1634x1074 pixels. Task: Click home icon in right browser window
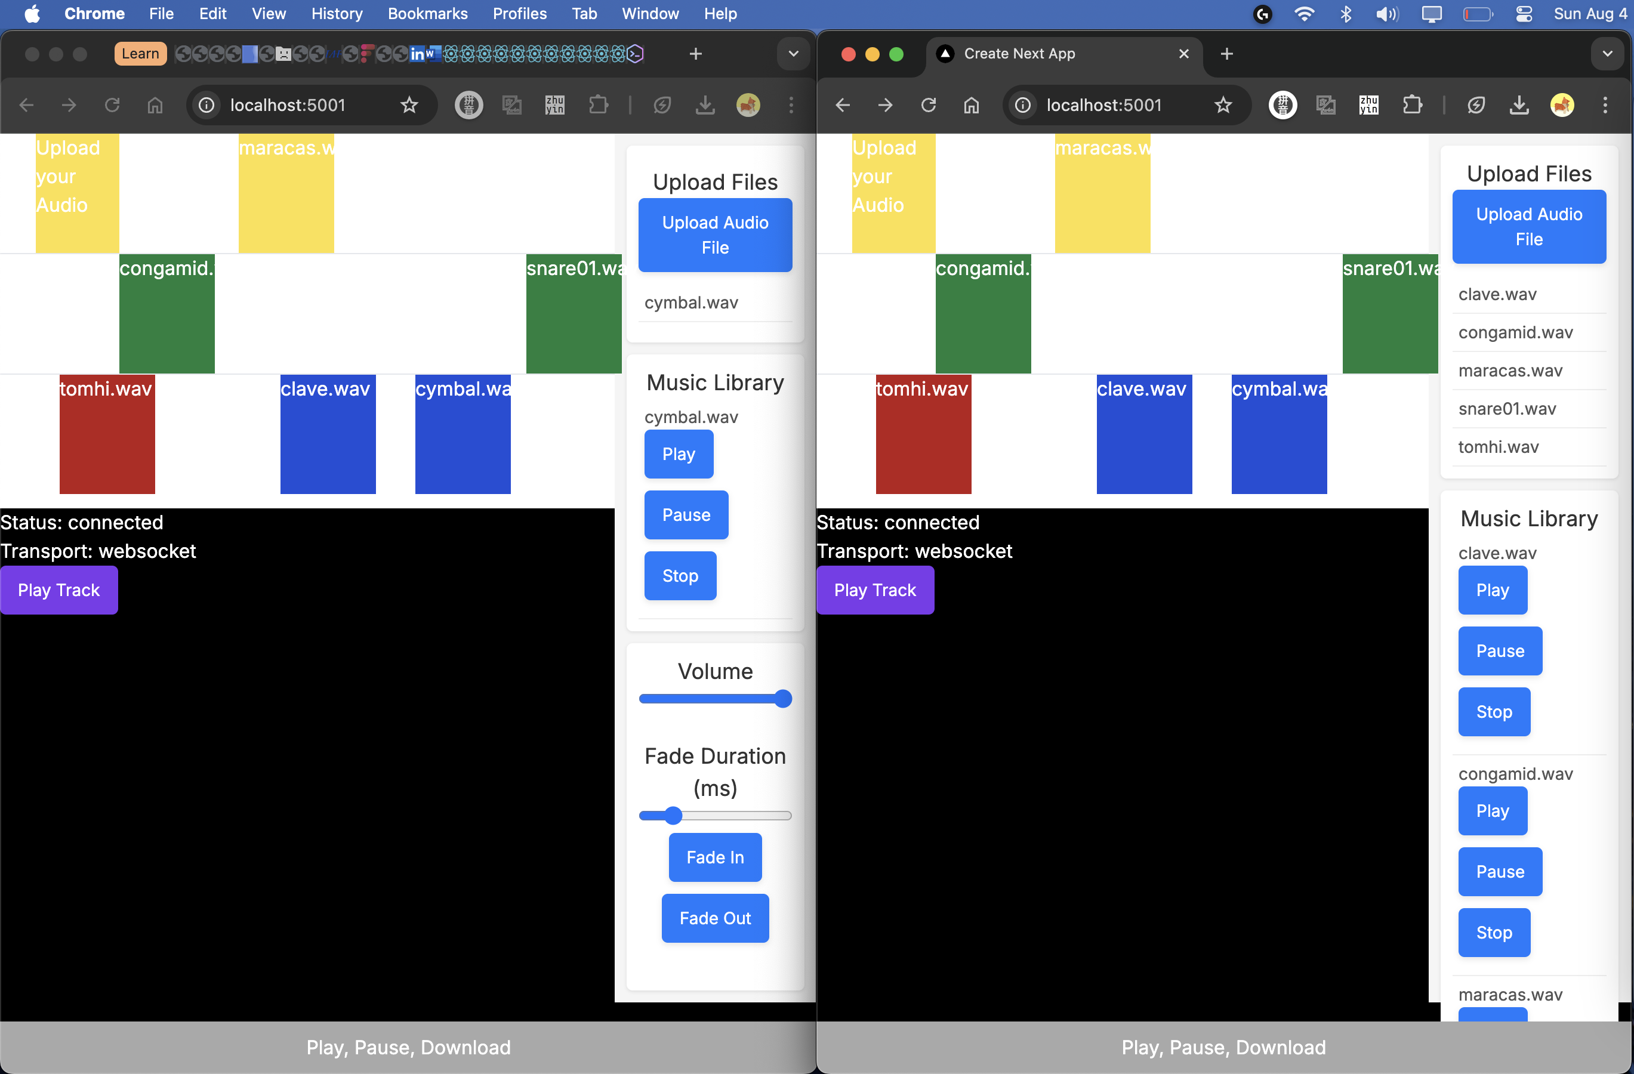pyautogui.click(x=971, y=105)
